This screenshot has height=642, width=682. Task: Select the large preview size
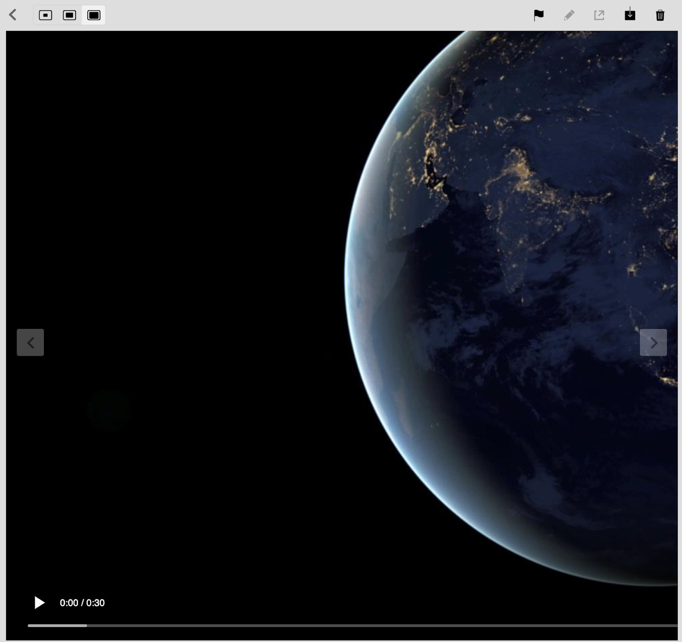click(x=94, y=15)
